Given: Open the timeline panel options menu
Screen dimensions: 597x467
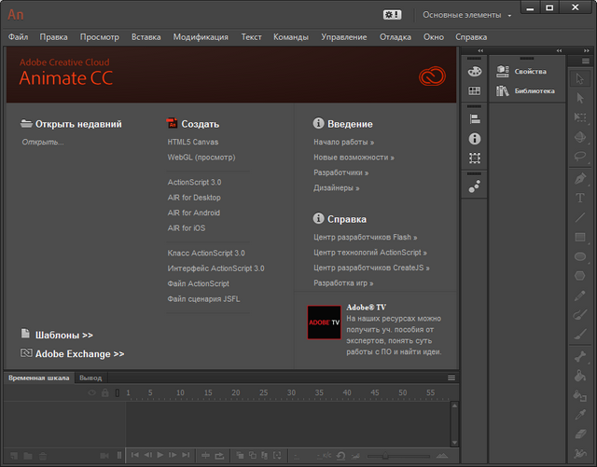Looking at the screenshot, I should [x=451, y=378].
